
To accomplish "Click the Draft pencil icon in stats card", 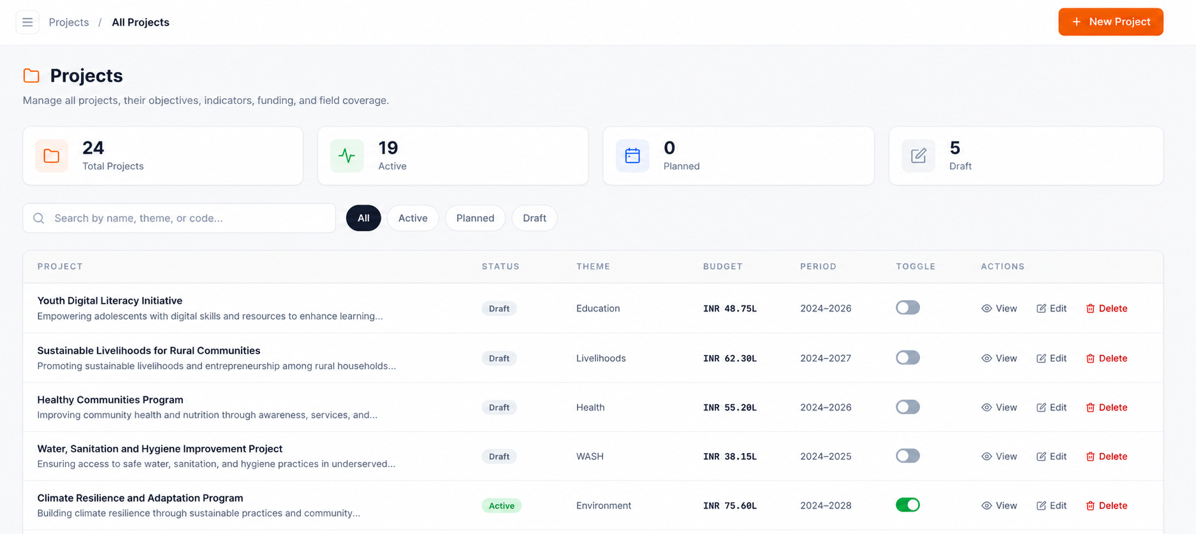I will (919, 155).
